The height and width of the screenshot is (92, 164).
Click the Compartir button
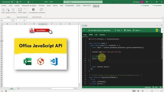(x=145, y=6)
